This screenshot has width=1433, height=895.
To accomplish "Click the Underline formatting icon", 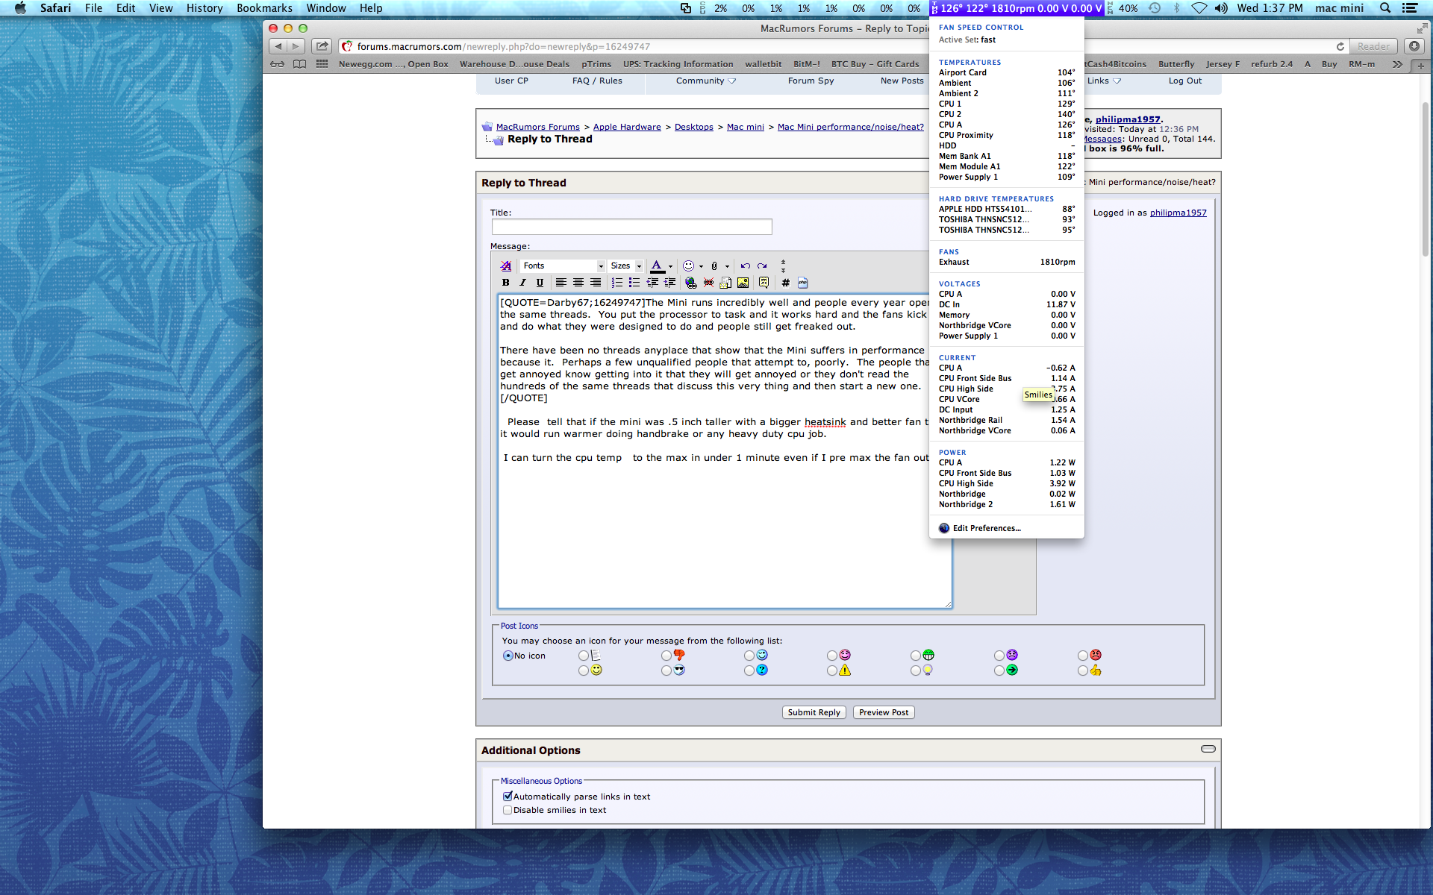I will (x=540, y=283).
